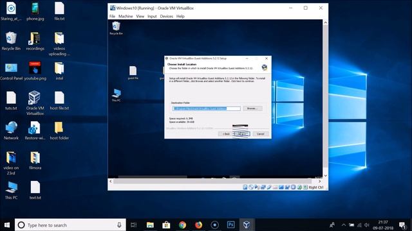The width and height of the screenshot is (412, 231).
Task: Select the guest Recycle Bin icon inside the VM
Action: [x=116, y=28]
